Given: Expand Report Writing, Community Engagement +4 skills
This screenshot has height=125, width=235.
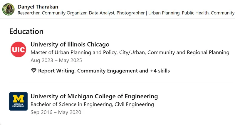Looking at the screenshot, I should 104,71.
